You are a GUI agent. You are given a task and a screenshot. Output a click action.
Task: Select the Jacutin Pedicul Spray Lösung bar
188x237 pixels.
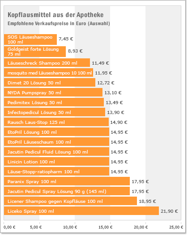pos(67,191)
